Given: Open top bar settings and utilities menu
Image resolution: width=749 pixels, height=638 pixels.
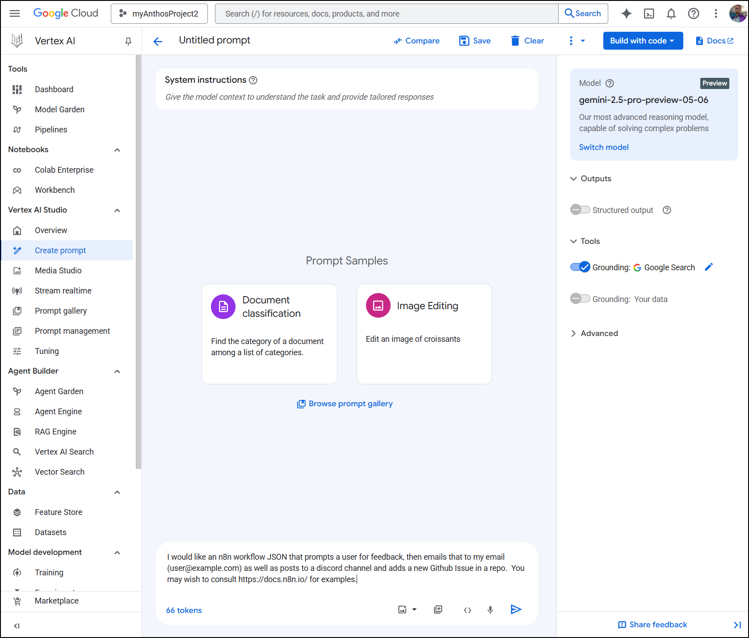Looking at the screenshot, I should 716,13.
